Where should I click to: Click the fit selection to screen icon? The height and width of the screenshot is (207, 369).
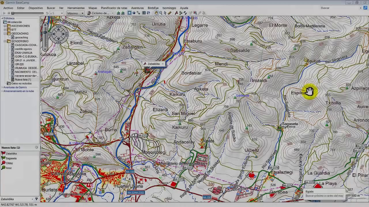pos(144,13)
